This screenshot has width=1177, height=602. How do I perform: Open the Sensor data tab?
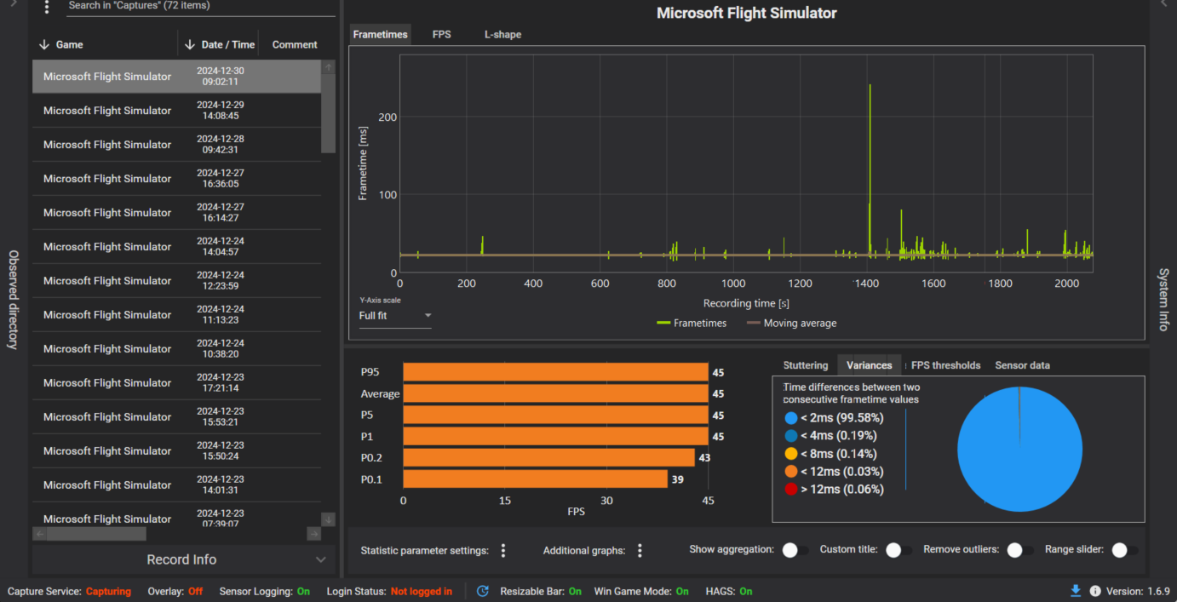point(1022,365)
